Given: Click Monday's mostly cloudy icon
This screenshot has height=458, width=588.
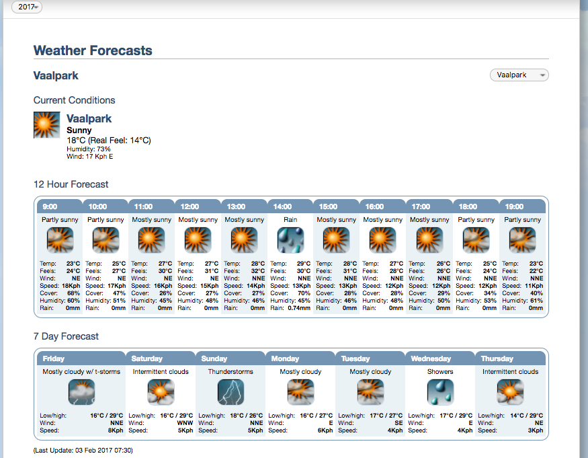Looking at the screenshot, I should coord(300,392).
